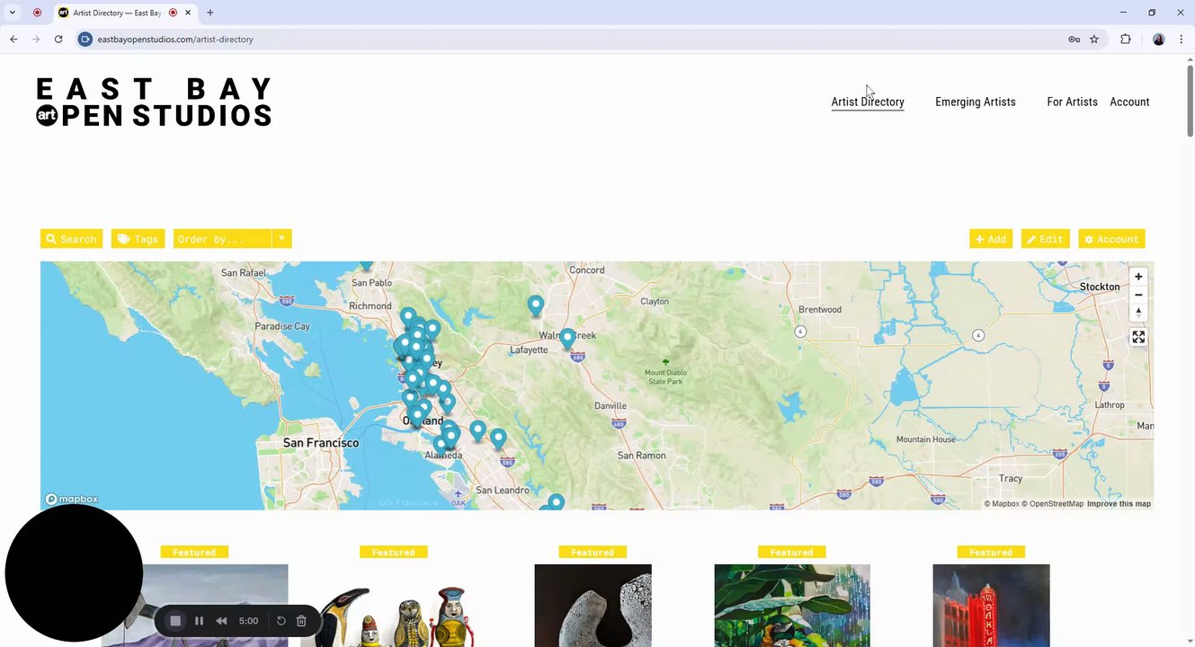This screenshot has height=647, width=1195.
Task: Toggle fullscreen map view
Action: point(1138,337)
